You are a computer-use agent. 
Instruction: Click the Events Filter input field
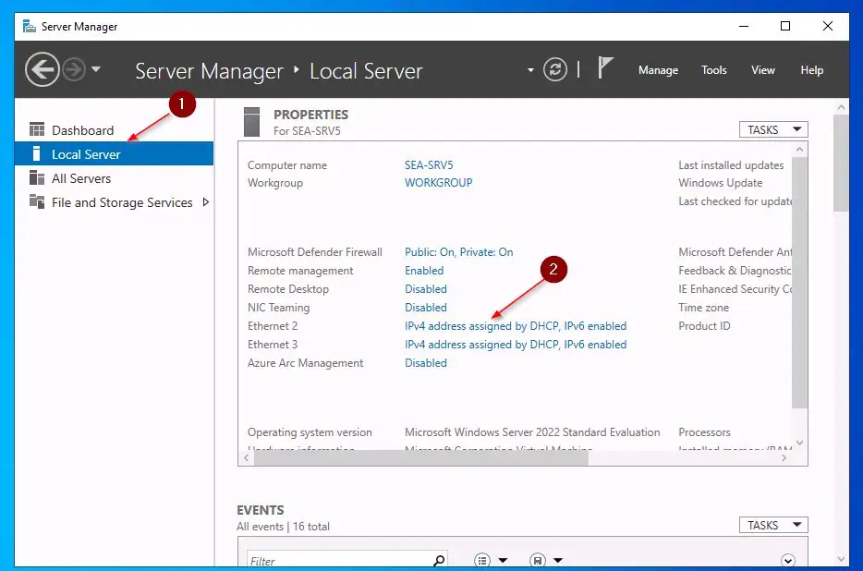(340, 560)
